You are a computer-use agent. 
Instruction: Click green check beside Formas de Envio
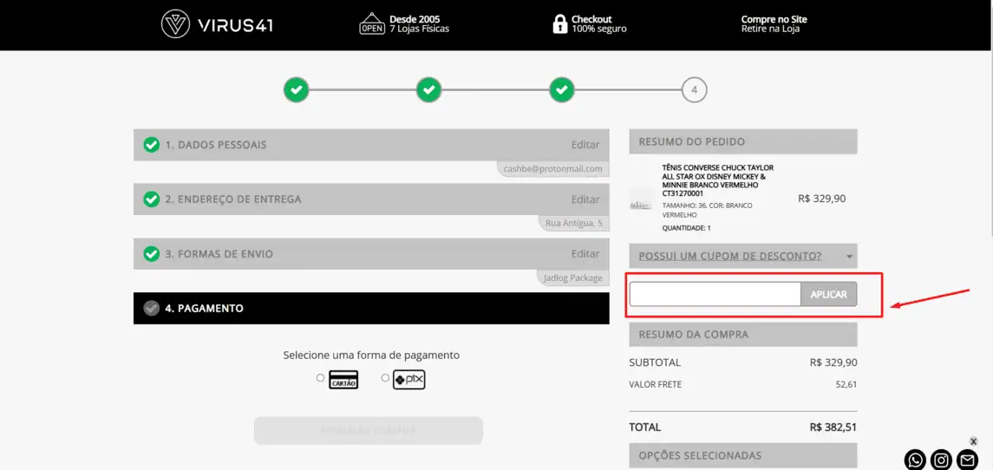click(x=152, y=254)
